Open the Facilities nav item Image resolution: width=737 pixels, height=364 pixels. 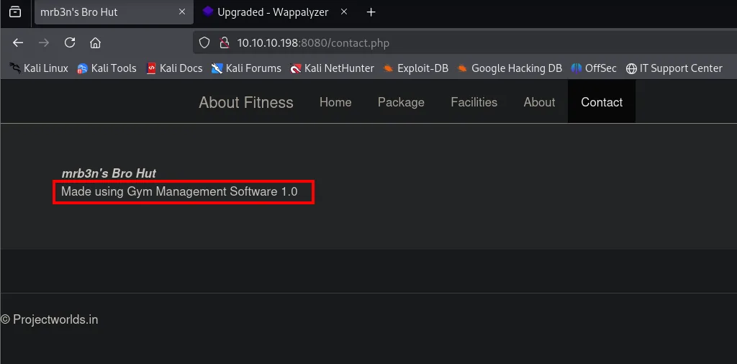click(x=474, y=102)
